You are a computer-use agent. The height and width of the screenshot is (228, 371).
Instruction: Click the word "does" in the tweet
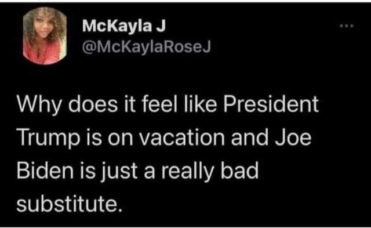pyautogui.click(x=93, y=103)
